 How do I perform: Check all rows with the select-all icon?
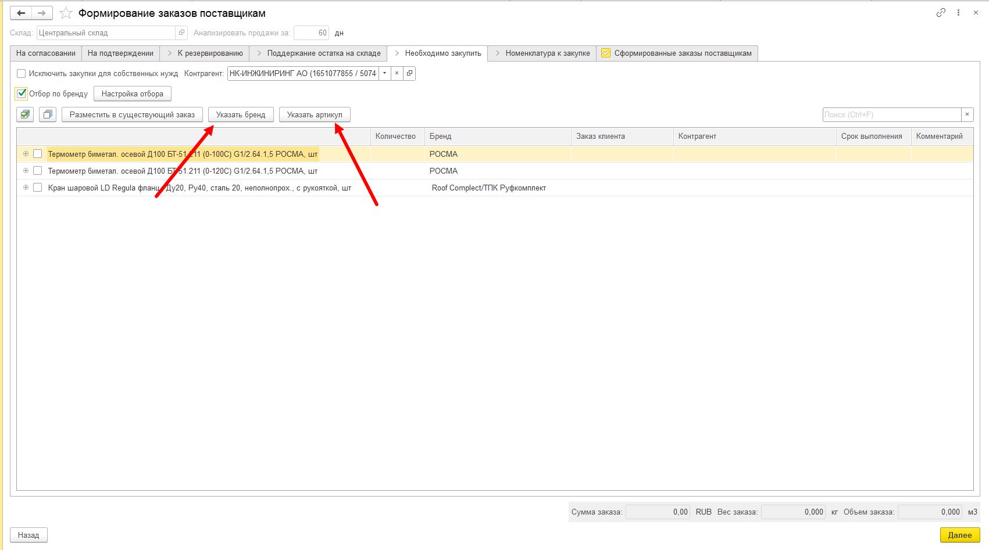tap(25, 114)
